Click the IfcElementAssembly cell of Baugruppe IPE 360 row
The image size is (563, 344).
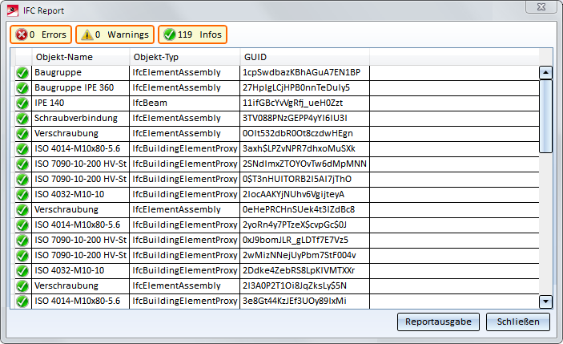(184, 87)
